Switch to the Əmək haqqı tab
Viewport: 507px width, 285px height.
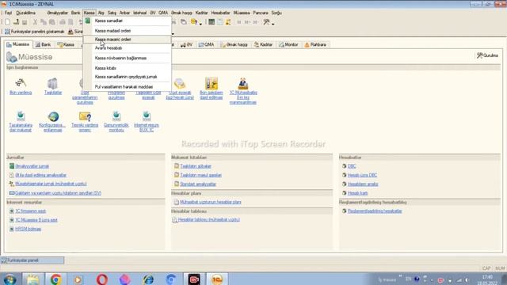(234, 44)
